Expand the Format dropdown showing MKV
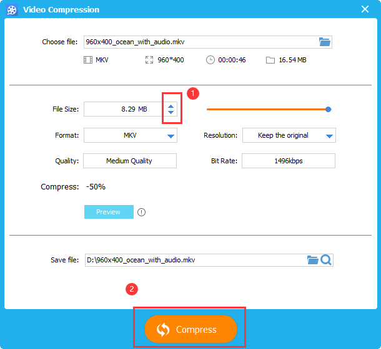The width and height of the screenshot is (381, 349). (171, 136)
